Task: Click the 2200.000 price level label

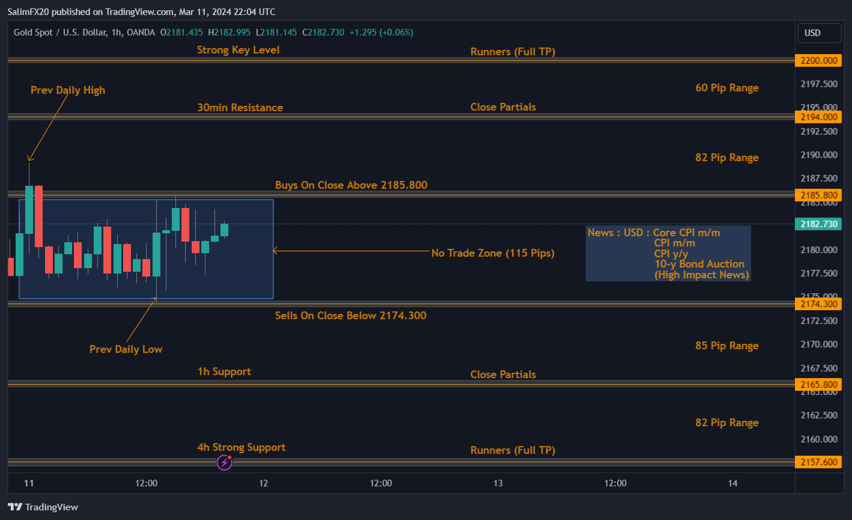Action: coord(818,60)
